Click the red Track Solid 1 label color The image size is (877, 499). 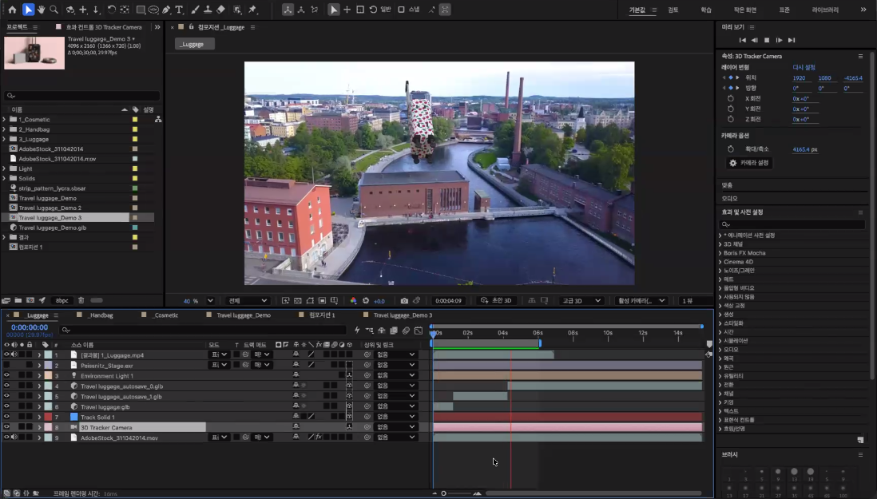pos(48,417)
